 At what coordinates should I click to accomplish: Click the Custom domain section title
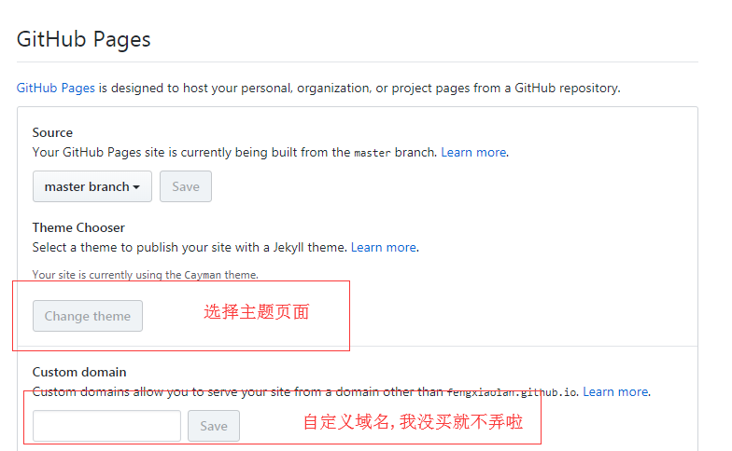coord(79,373)
